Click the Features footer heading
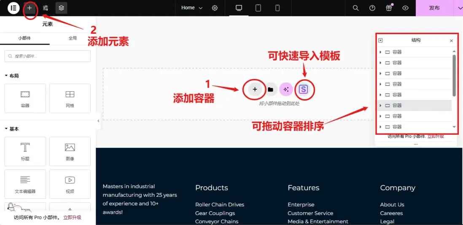This screenshot has height=225, width=463. coord(303,187)
